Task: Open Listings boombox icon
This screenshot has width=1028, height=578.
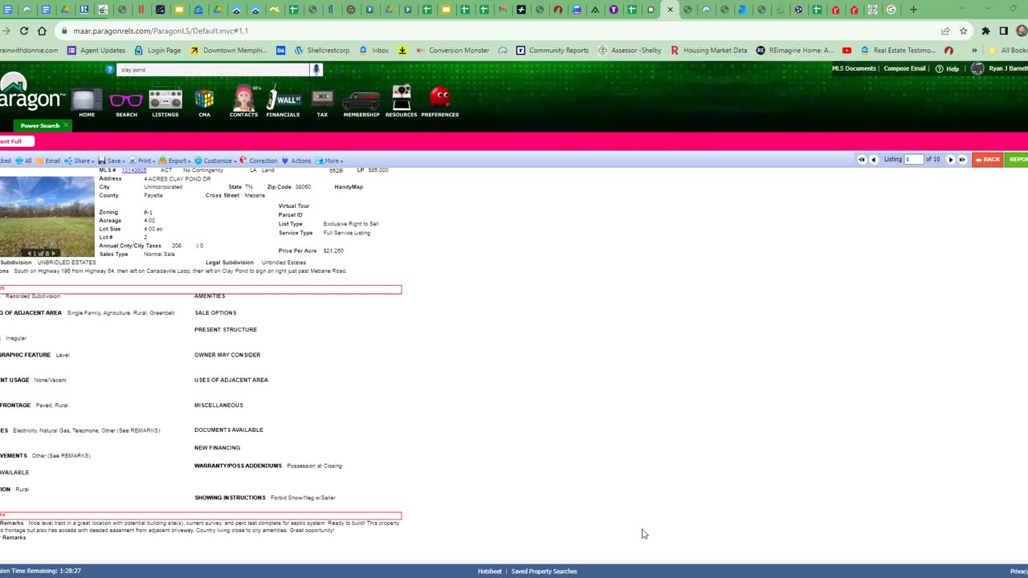Action: pos(165,100)
